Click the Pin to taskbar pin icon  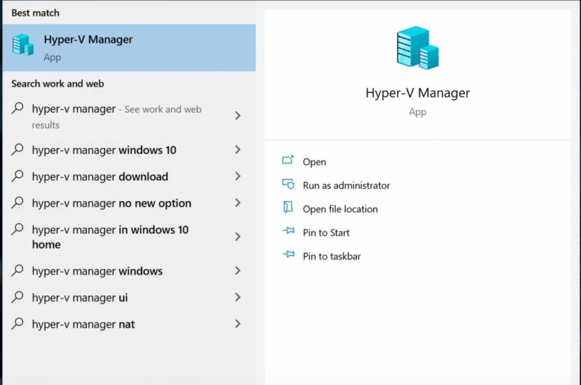point(288,254)
